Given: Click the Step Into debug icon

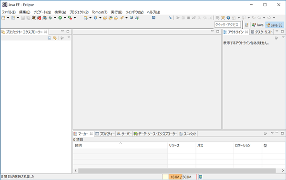Looking at the screenshot, I should click(x=199, y=18).
